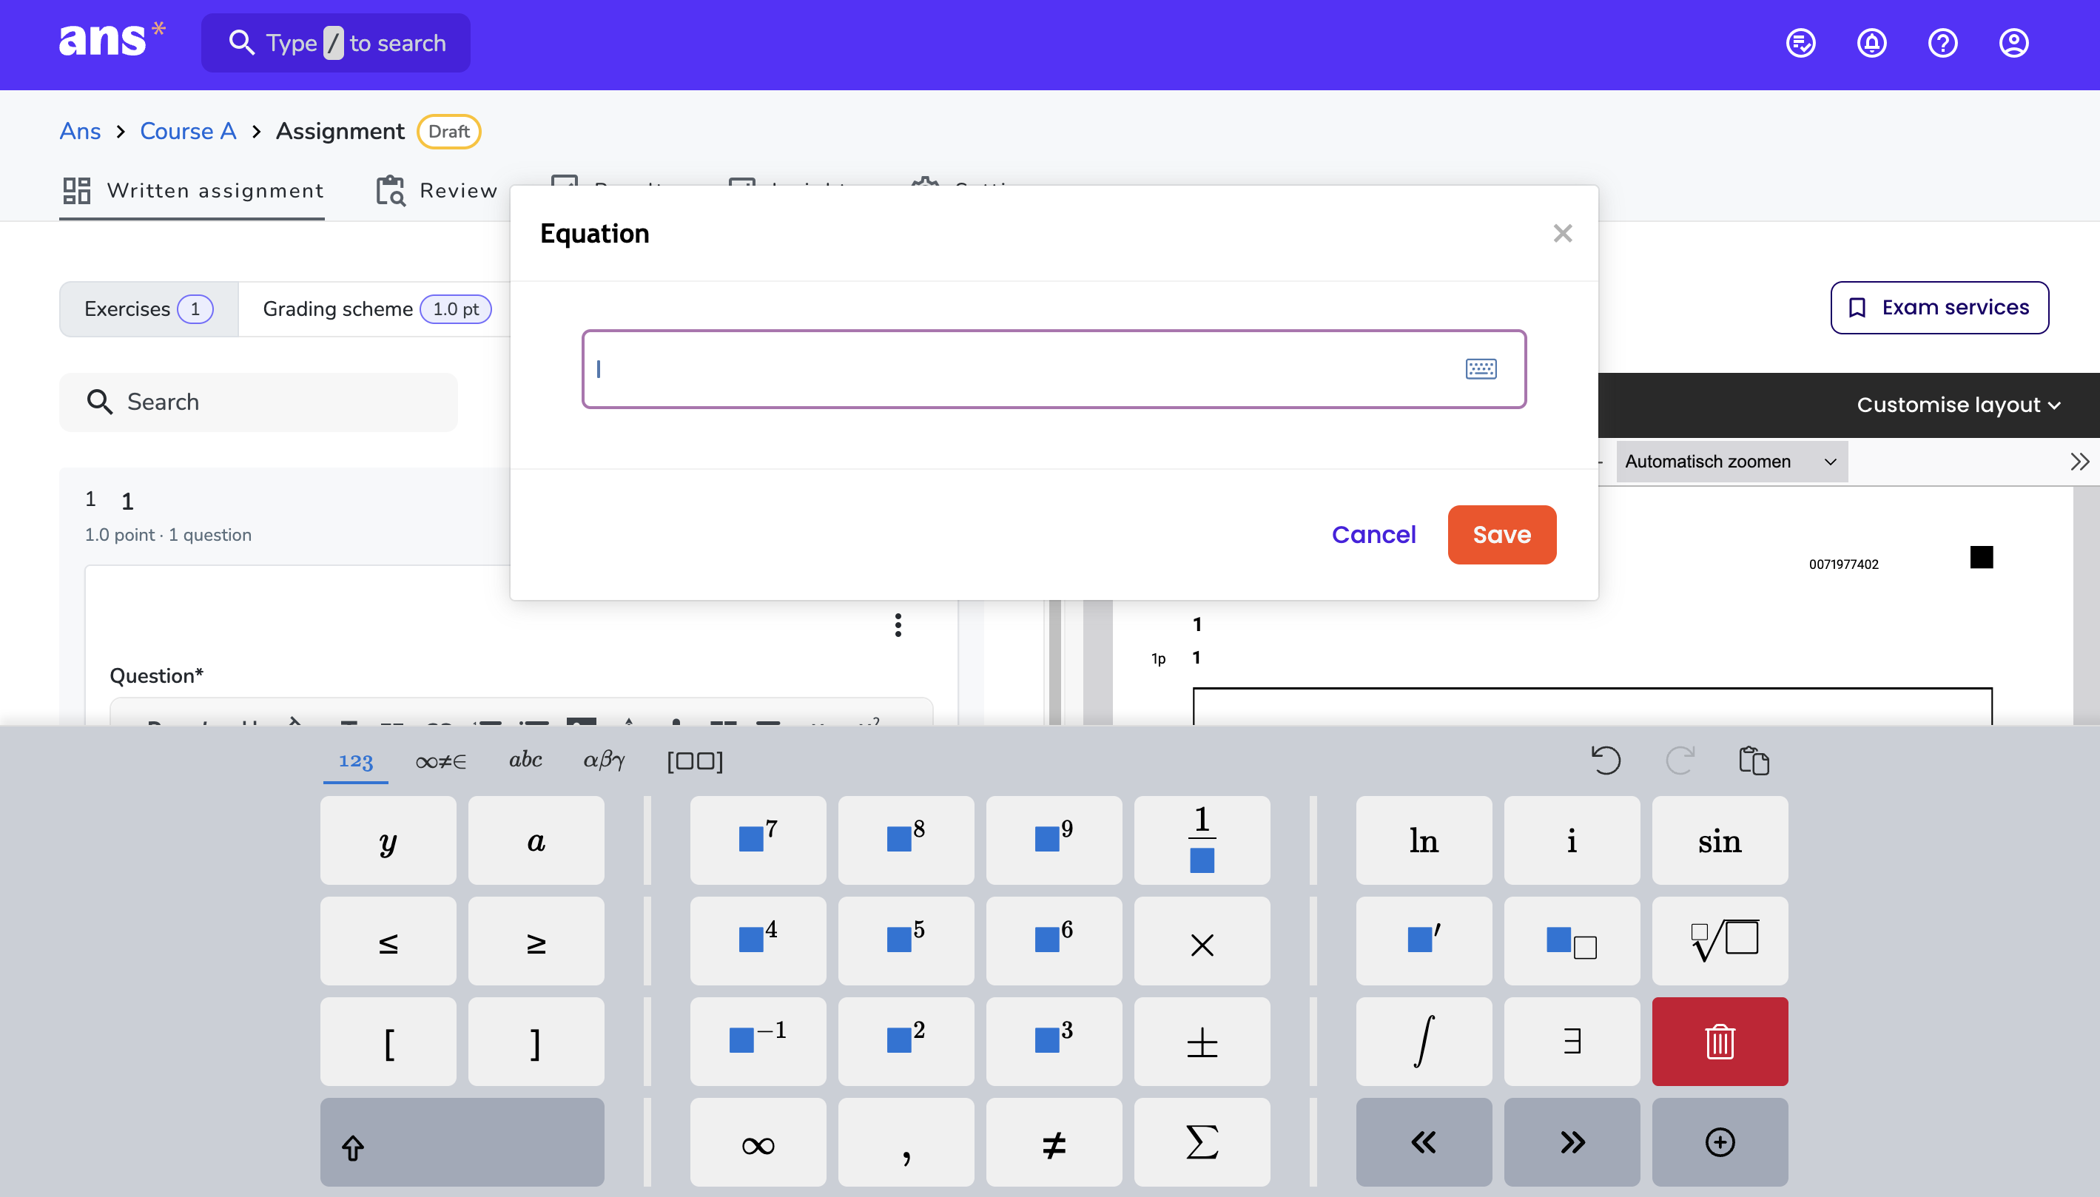
Task: Switch keyboard to the Greek αβγ tab
Action: pyautogui.click(x=604, y=760)
